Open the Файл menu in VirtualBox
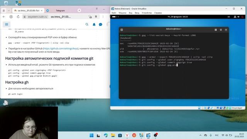 click(114, 13)
